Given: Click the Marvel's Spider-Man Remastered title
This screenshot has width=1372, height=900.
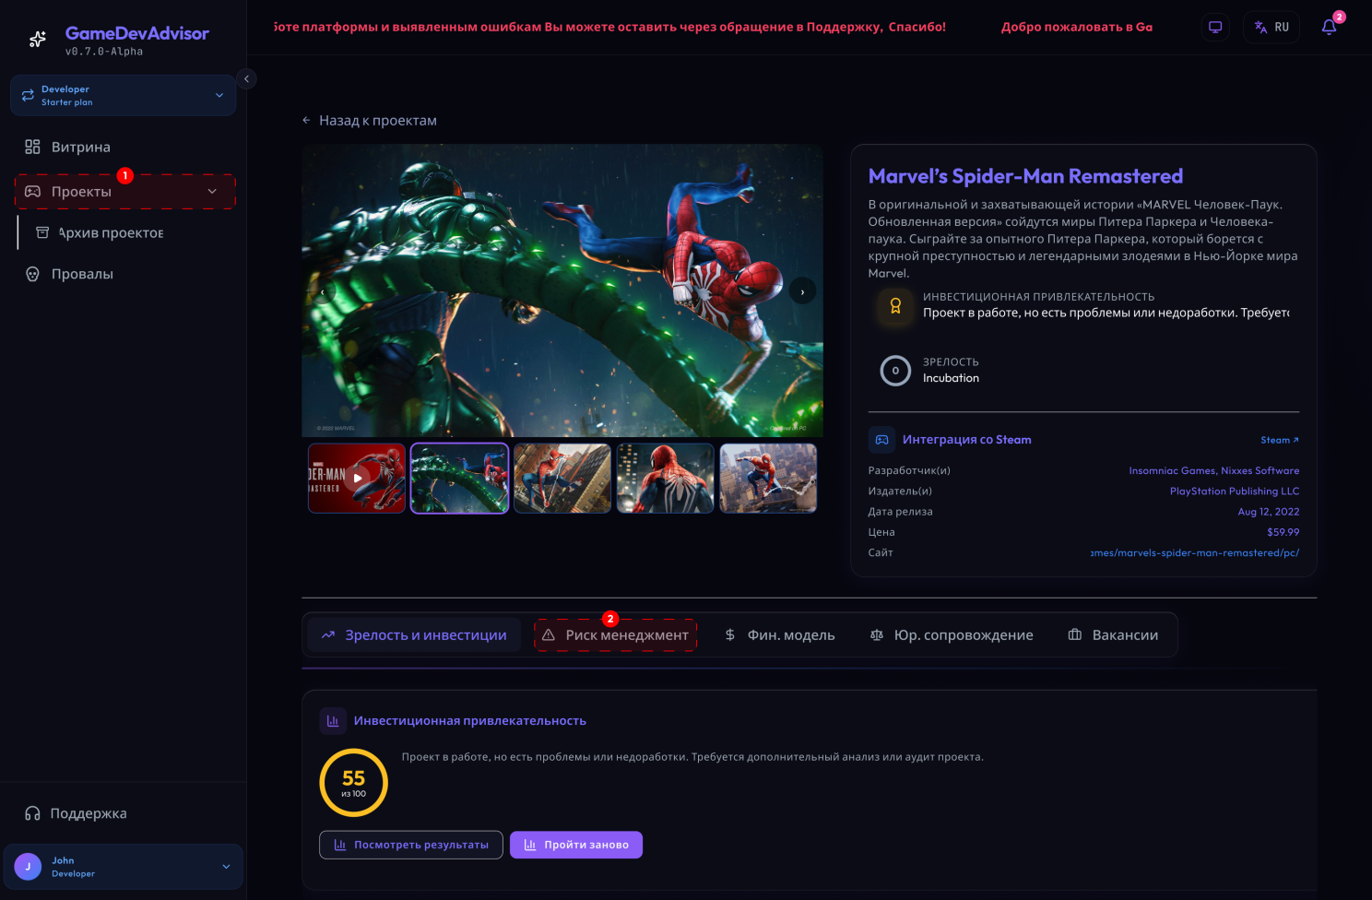Looking at the screenshot, I should pos(1025,176).
